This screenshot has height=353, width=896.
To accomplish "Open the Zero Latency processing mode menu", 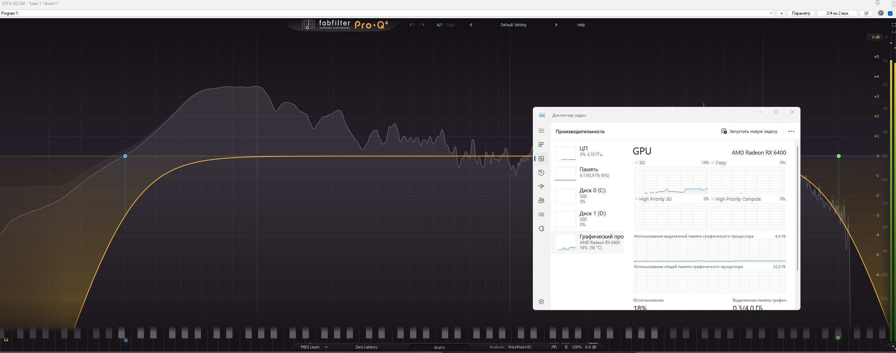I will click(366, 347).
